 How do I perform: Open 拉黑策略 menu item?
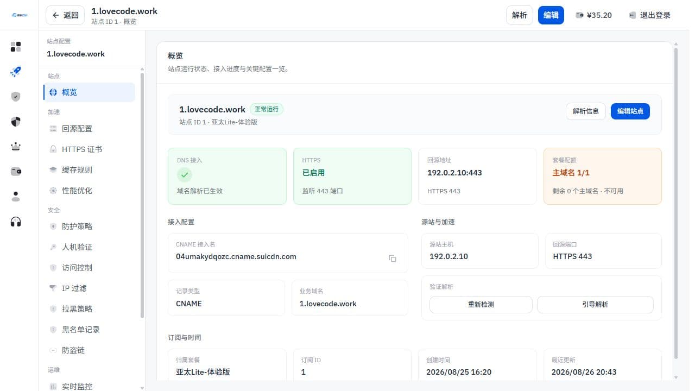tap(89, 309)
